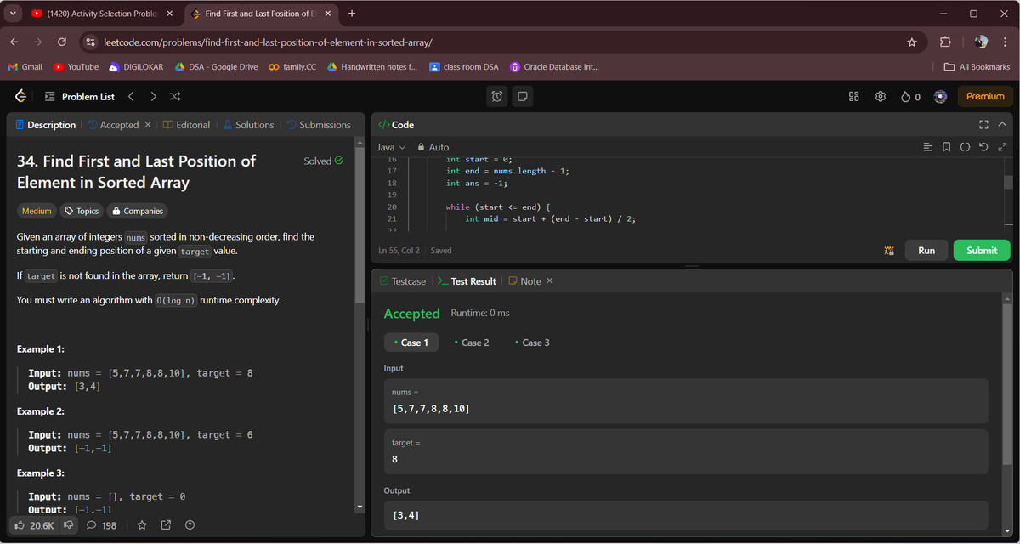Format code with the align-lines icon

(928, 147)
